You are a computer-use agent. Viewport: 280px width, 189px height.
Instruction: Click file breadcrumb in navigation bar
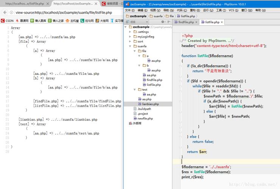tap(170, 16)
